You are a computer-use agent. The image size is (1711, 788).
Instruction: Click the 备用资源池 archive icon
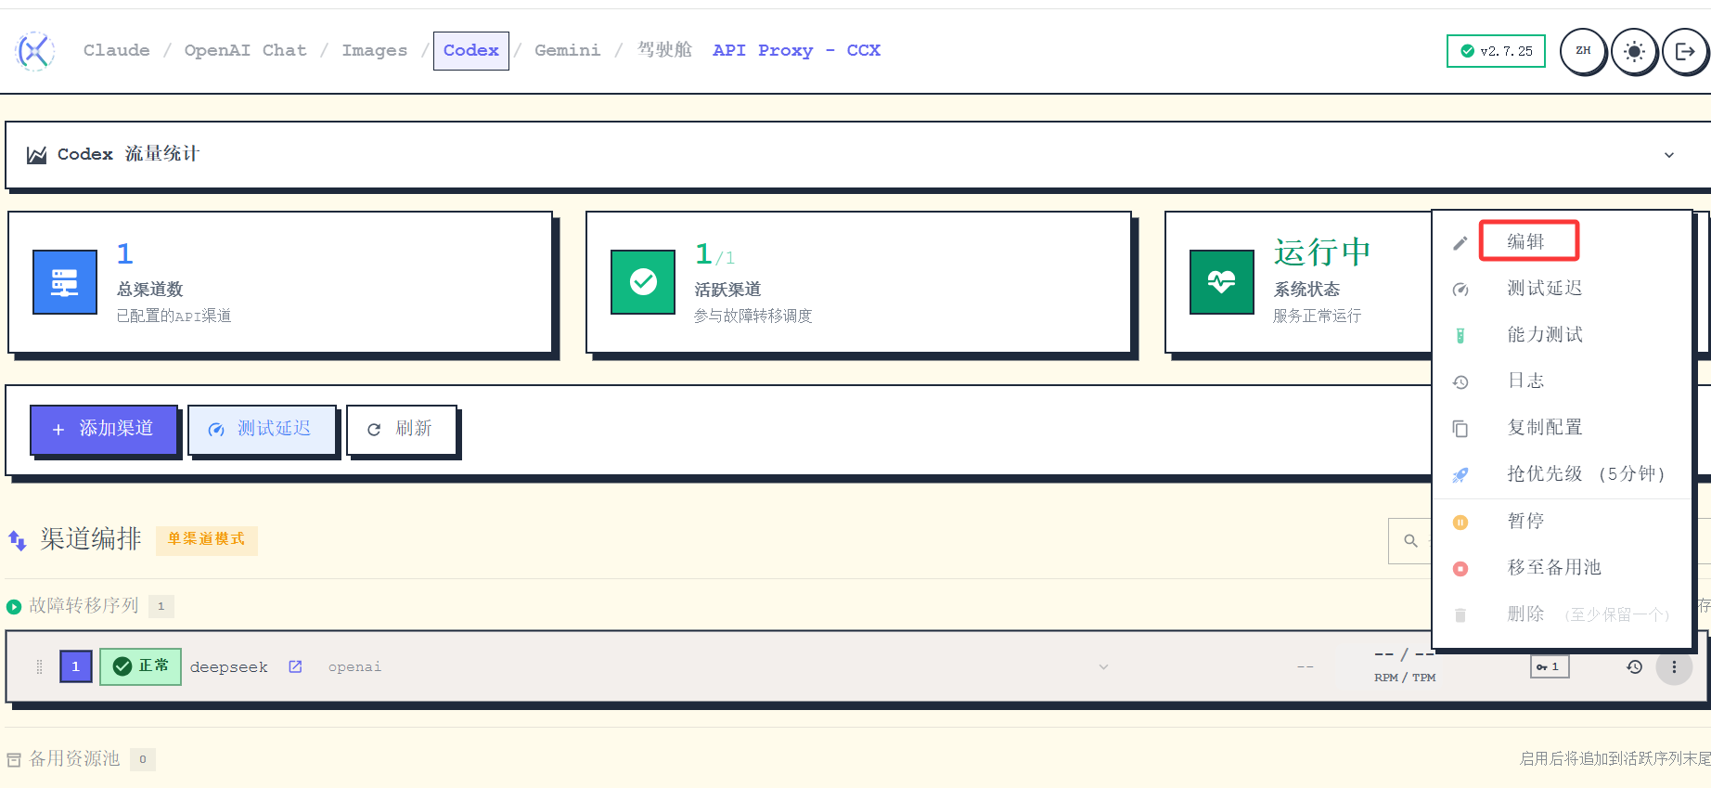click(14, 760)
